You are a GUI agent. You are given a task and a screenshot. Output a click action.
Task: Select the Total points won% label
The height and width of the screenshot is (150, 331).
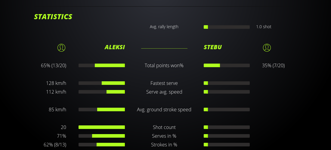click(164, 65)
